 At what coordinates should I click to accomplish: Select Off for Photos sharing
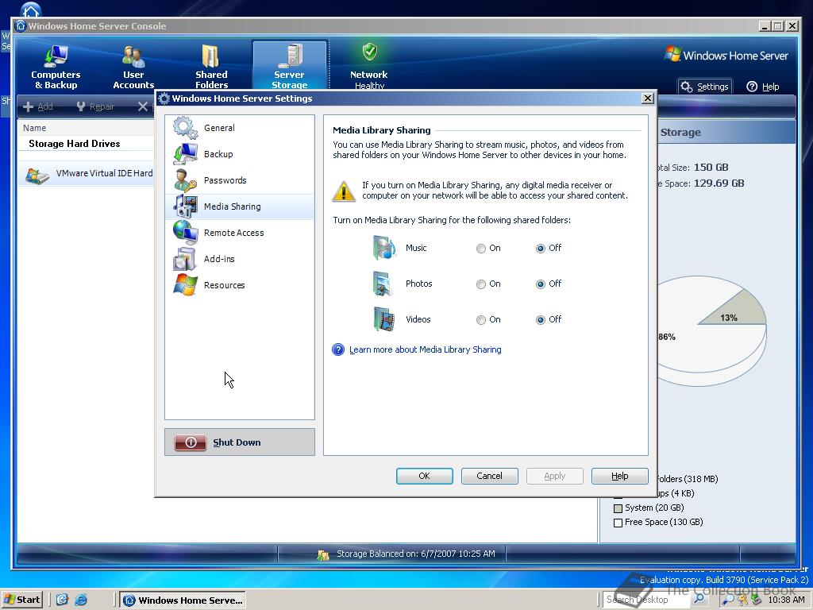pyautogui.click(x=540, y=284)
